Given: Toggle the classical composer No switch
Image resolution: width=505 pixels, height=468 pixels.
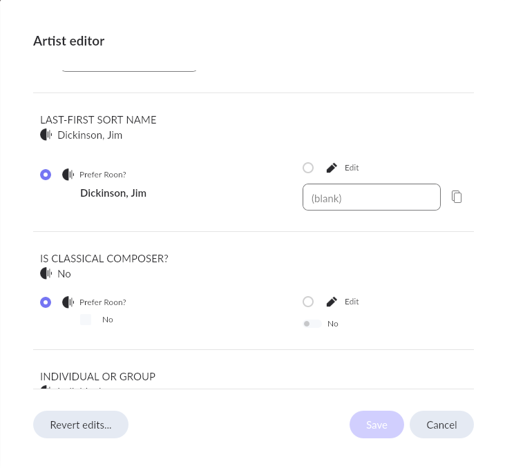Looking at the screenshot, I should [312, 324].
